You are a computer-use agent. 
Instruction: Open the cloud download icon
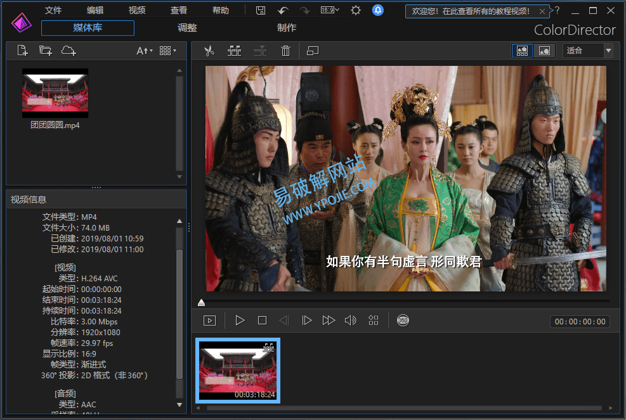(68, 51)
